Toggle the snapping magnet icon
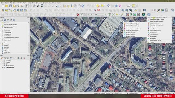The width and height of the screenshot is (175, 98). tap(78, 14)
